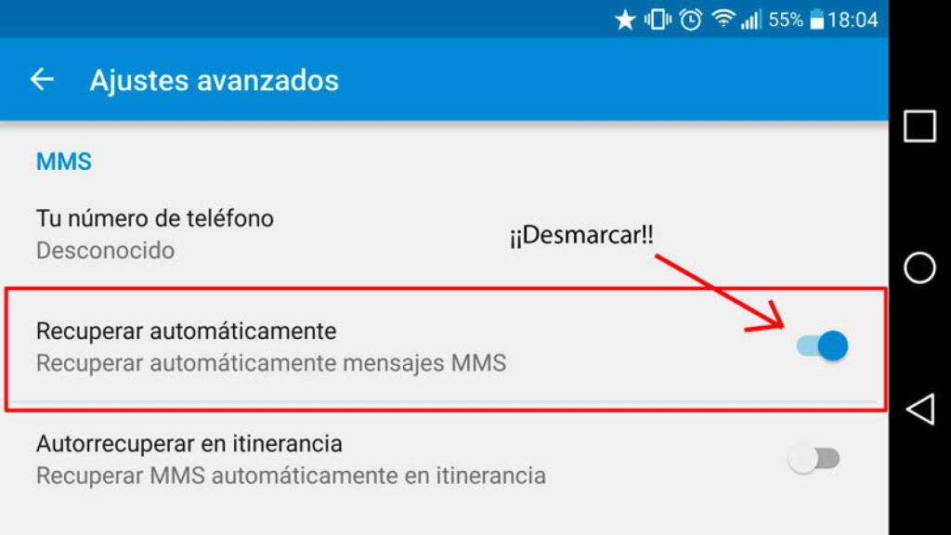Screen dimensions: 951x535
Task: Tap the mobile signal bars icon
Action: pos(750,20)
